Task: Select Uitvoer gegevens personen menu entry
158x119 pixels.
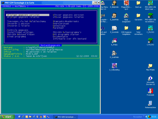Action: click(68, 15)
